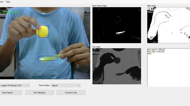Click the Mask Image view
190x106 pixels.
[x=169, y=25]
